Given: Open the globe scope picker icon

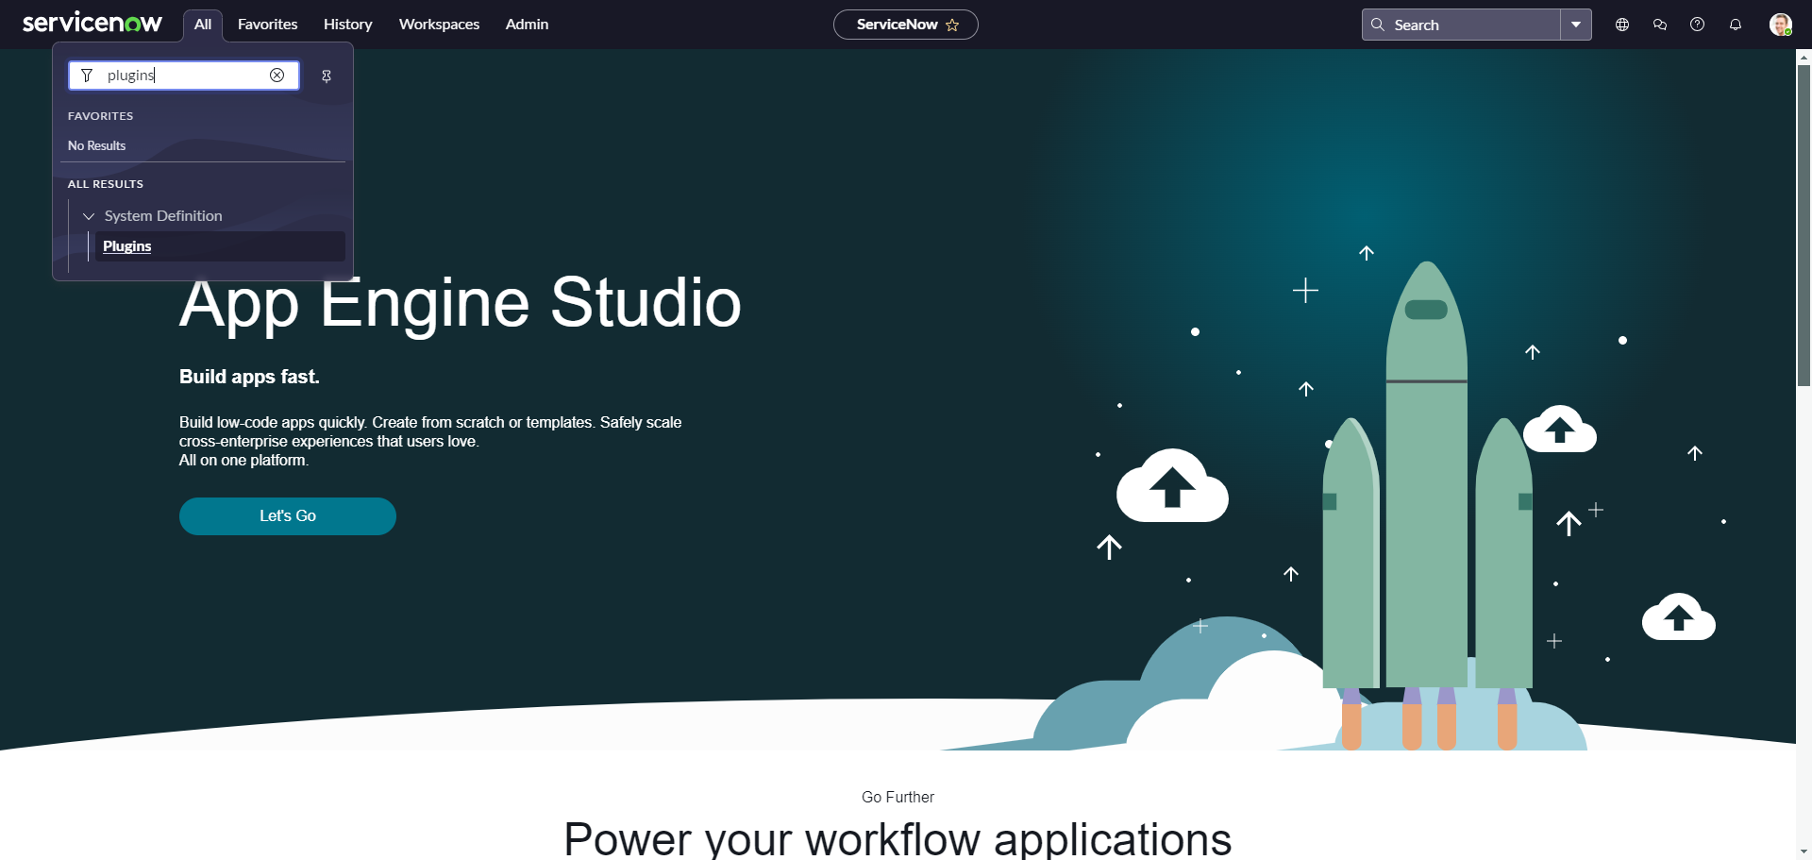Looking at the screenshot, I should (x=1622, y=25).
